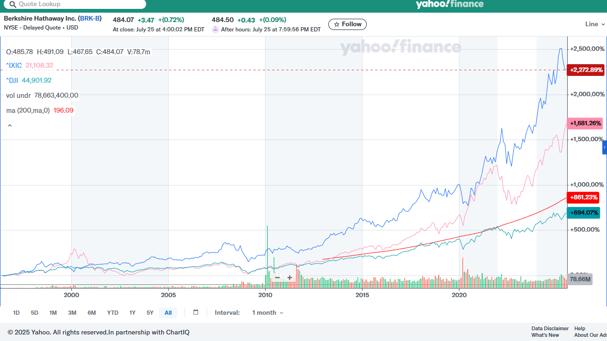Switch chart range to YTD
Image resolution: width=607 pixels, height=341 pixels.
click(112, 313)
